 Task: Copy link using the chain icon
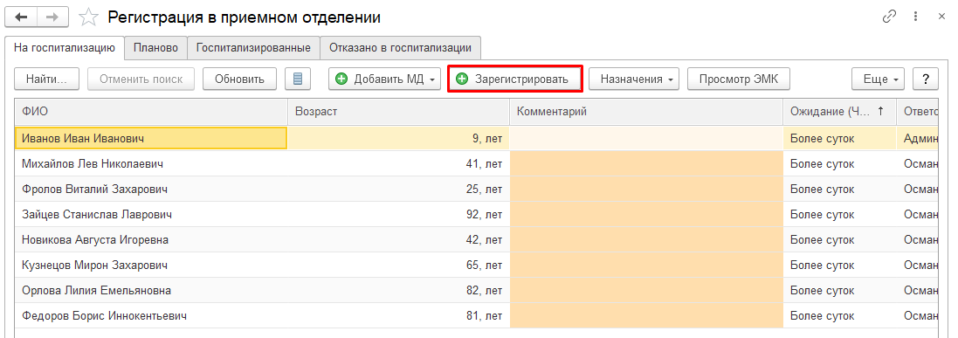pos(890,17)
